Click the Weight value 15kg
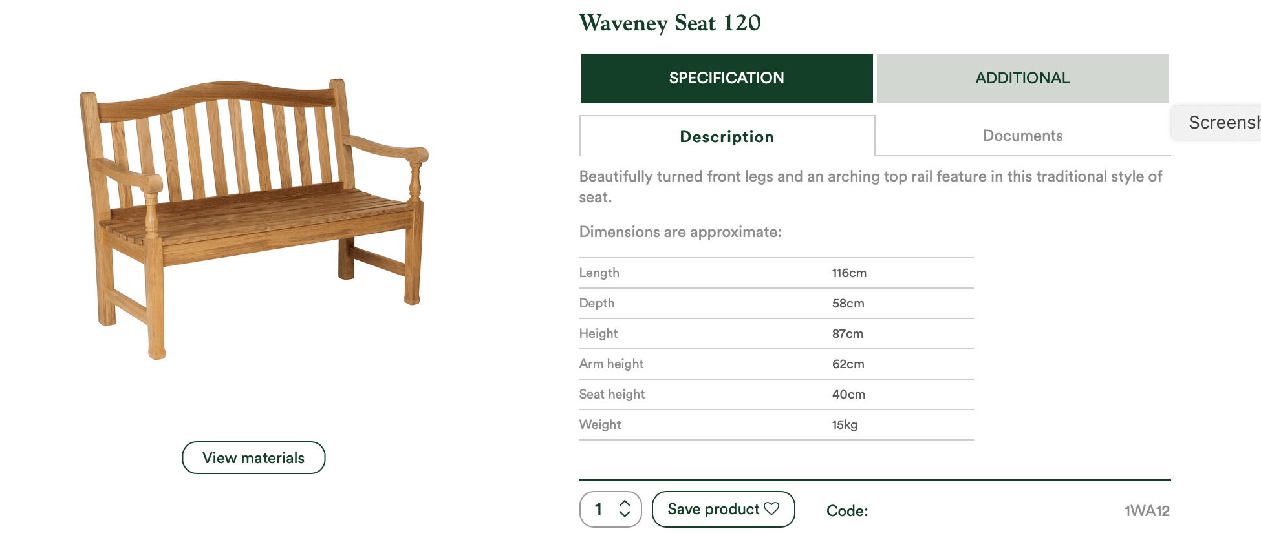This screenshot has width=1261, height=540. (844, 425)
